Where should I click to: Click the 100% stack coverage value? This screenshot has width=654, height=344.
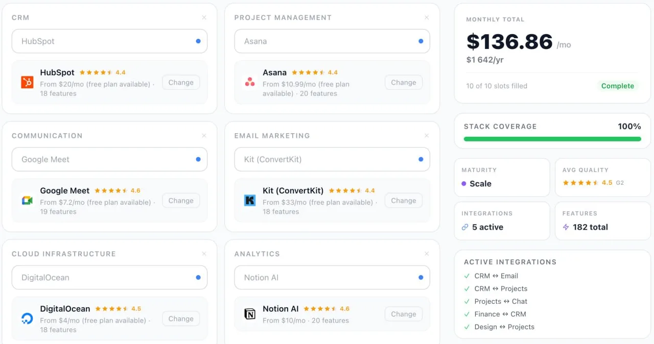pyautogui.click(x=629, y=127)
